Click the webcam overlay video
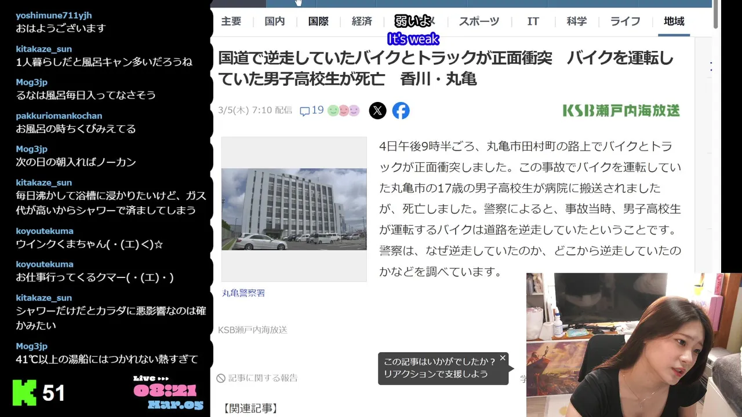 click(x=634, y=345)
